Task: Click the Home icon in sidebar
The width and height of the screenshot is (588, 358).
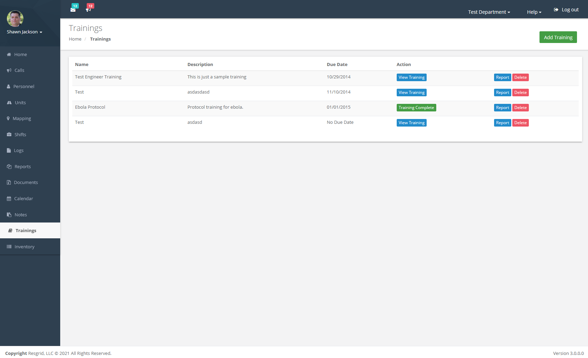Action: (x=9, y=54)
